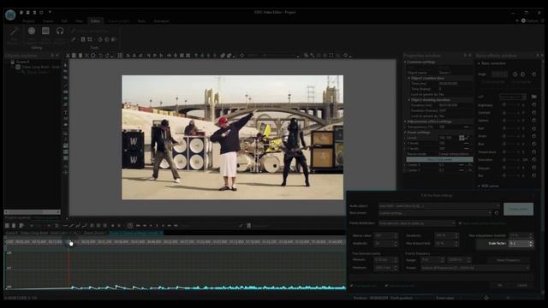Reset Contrast with its circular arrow icon
The height and width of the screenshot is (308, 548).
534,113
